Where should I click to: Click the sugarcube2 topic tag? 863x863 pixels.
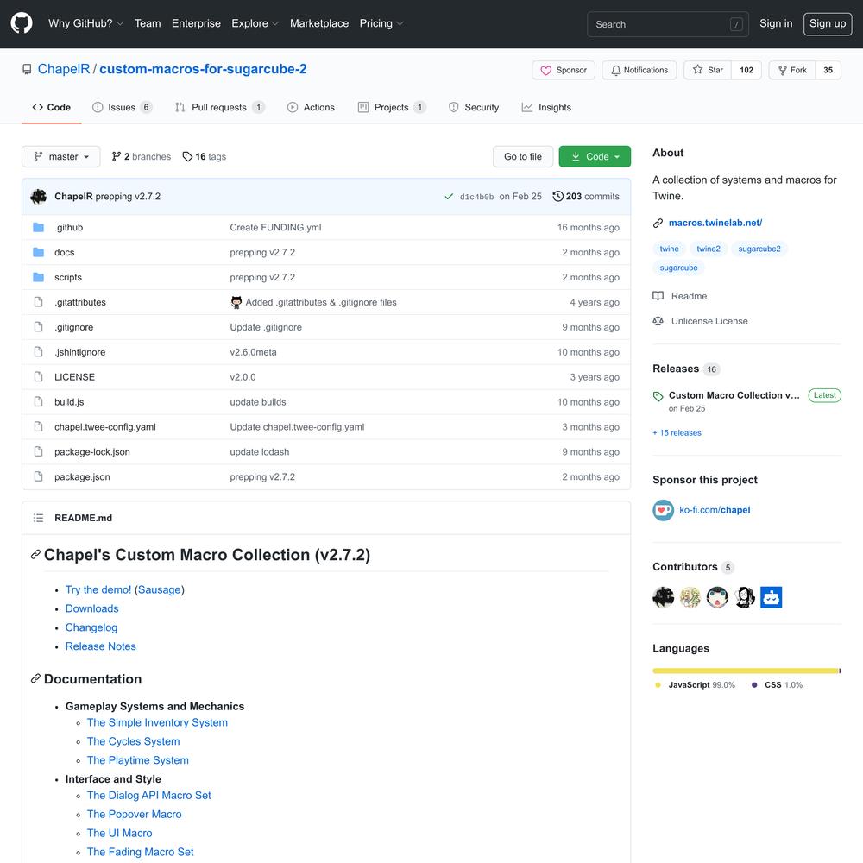click(759, 249)
